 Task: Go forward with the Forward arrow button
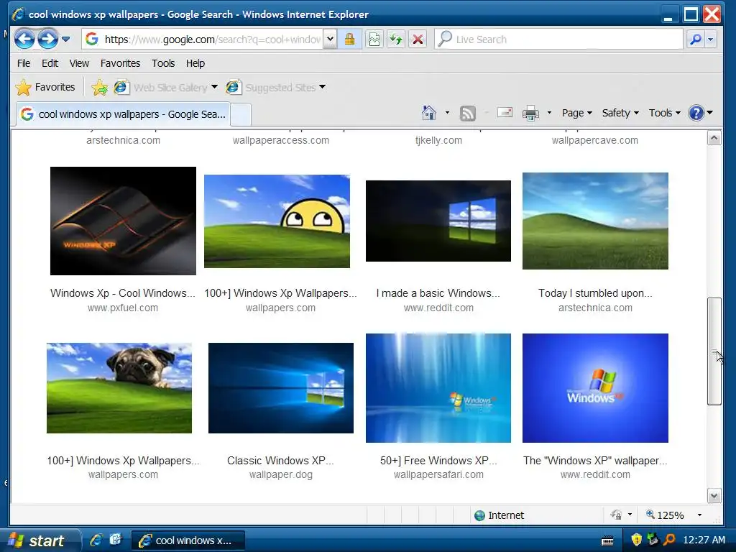pos(47,39)
